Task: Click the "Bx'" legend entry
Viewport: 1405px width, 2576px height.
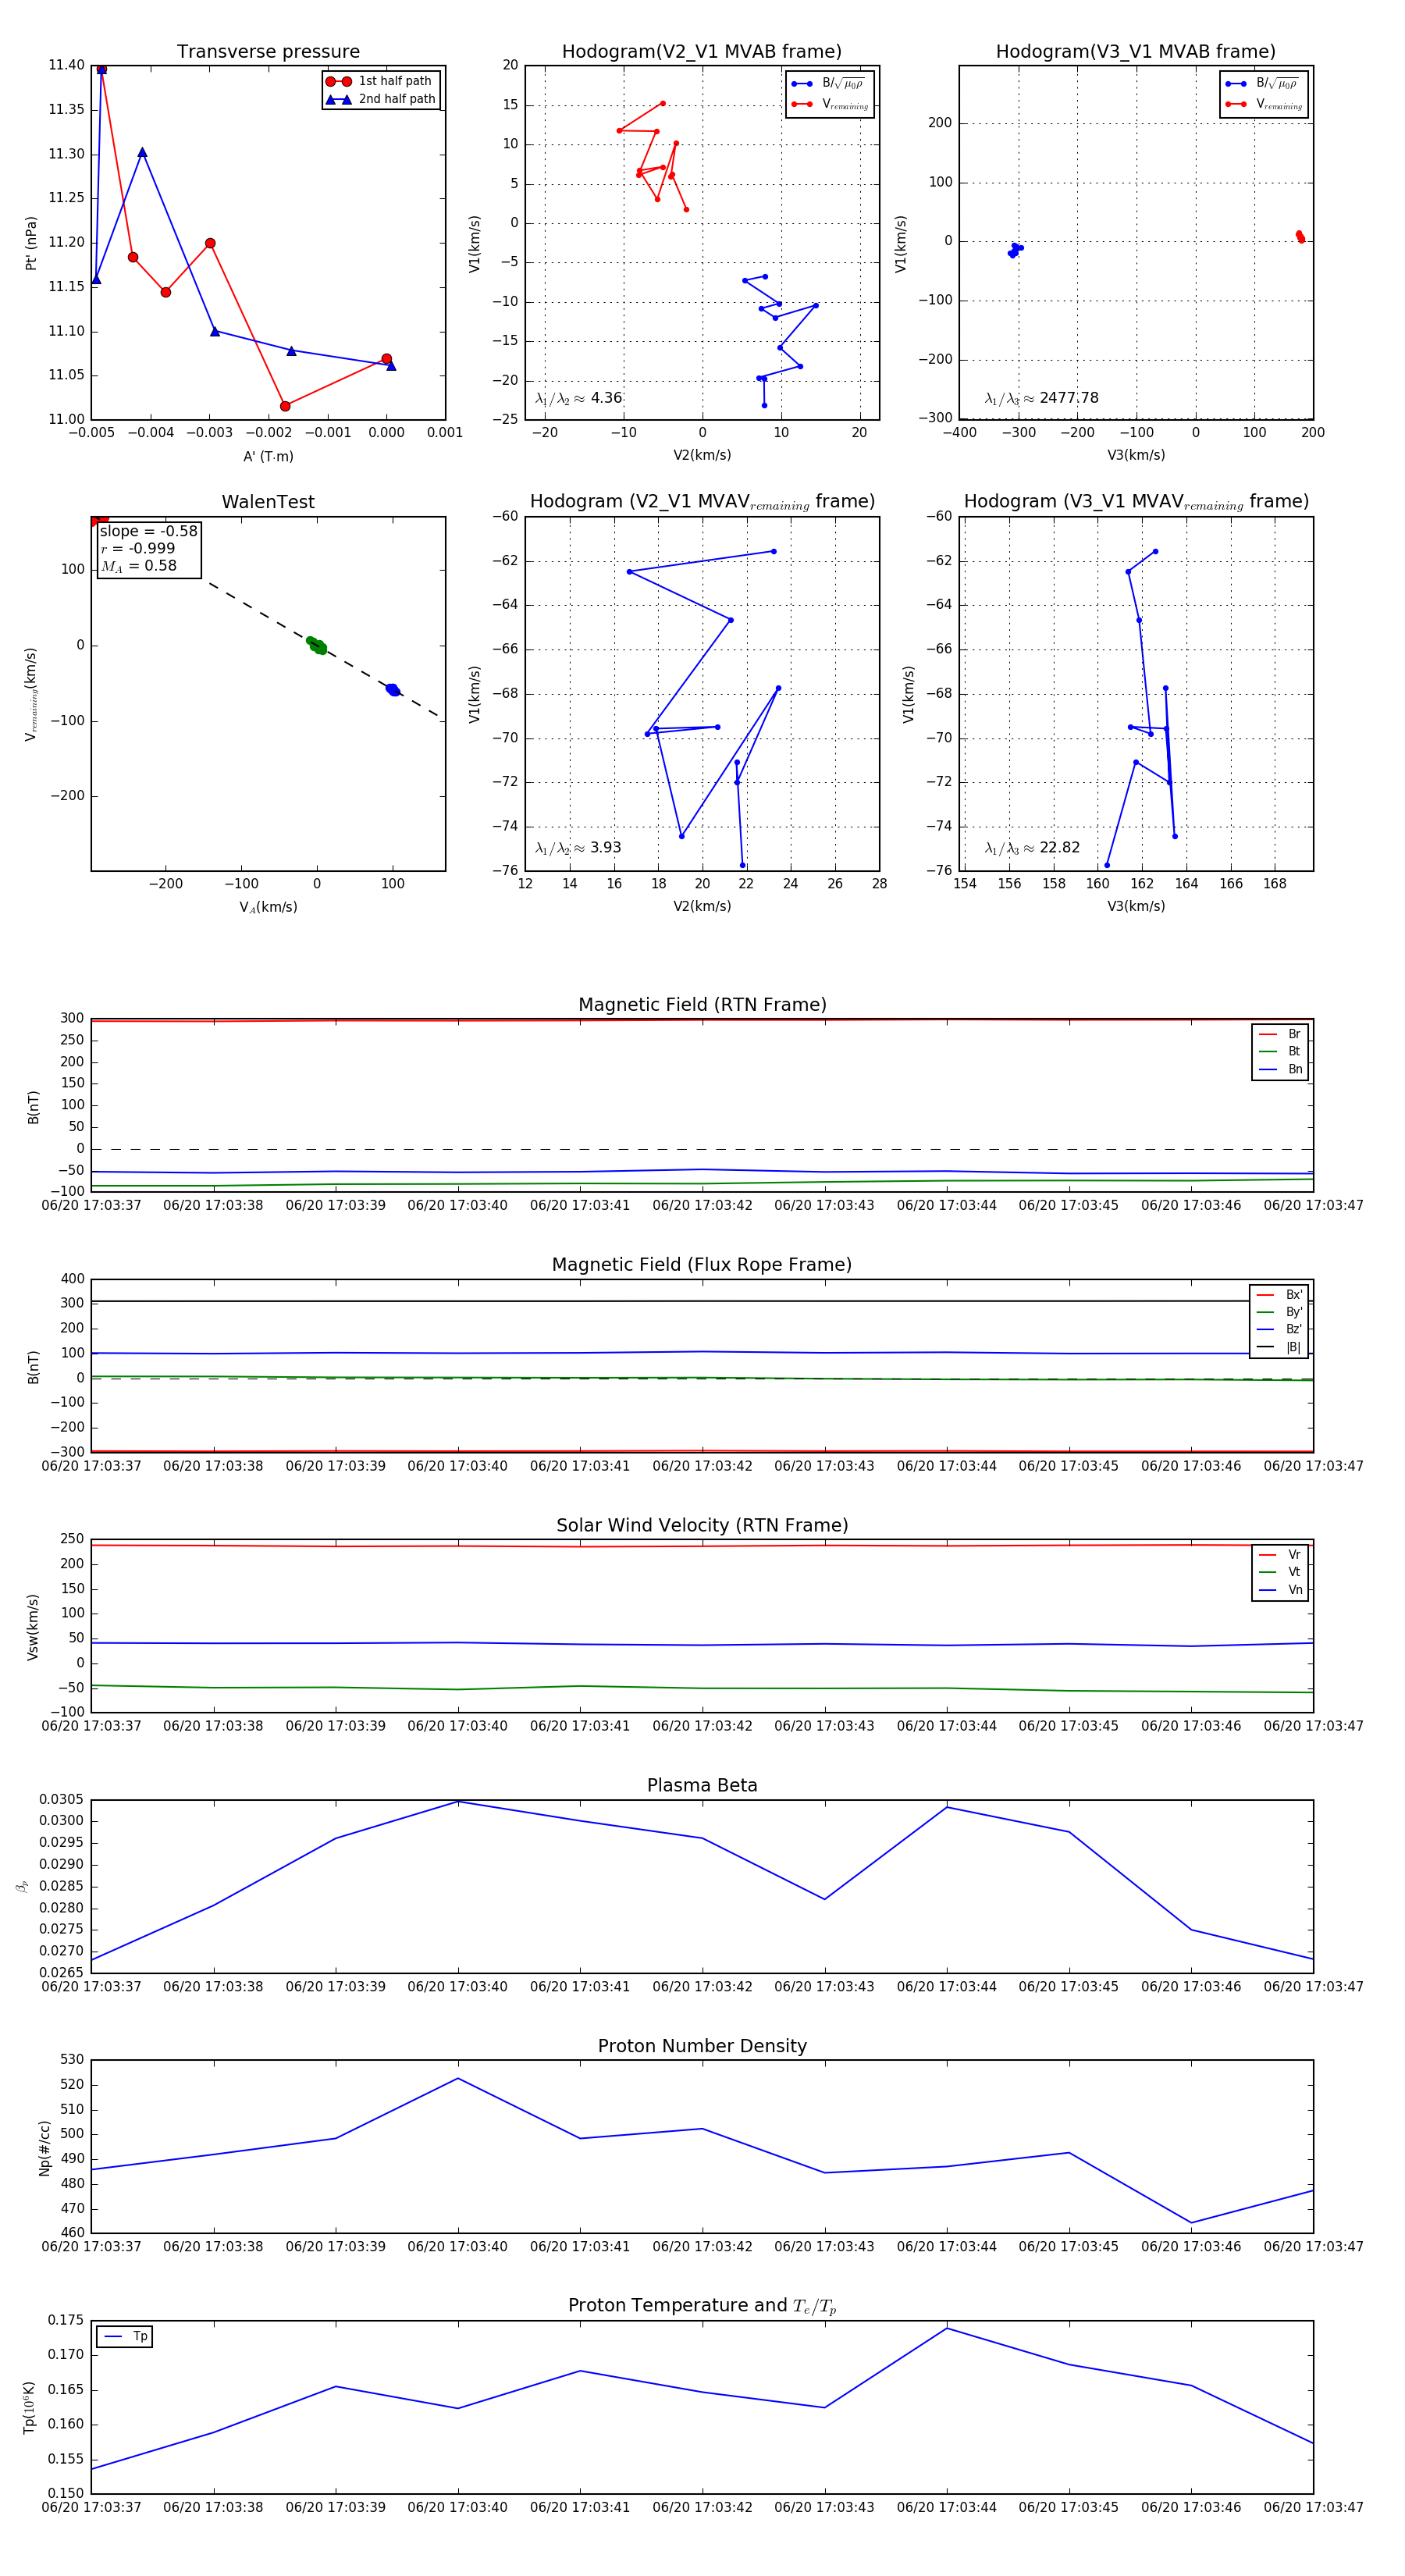Action: coord(1280,1294)
